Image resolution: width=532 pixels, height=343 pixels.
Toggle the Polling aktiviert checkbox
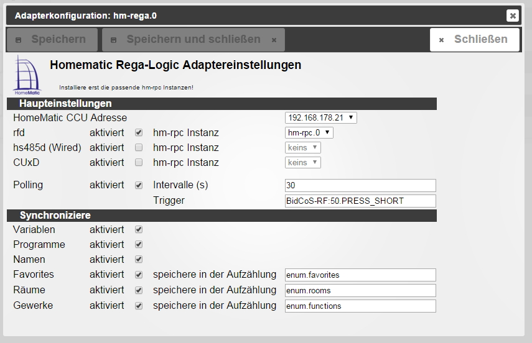click(138, 185)
